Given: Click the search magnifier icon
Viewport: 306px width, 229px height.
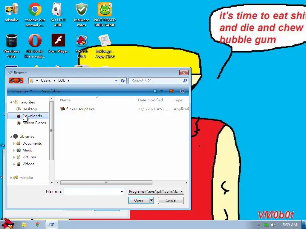Looking at the screenshot, I should (185, 81).
